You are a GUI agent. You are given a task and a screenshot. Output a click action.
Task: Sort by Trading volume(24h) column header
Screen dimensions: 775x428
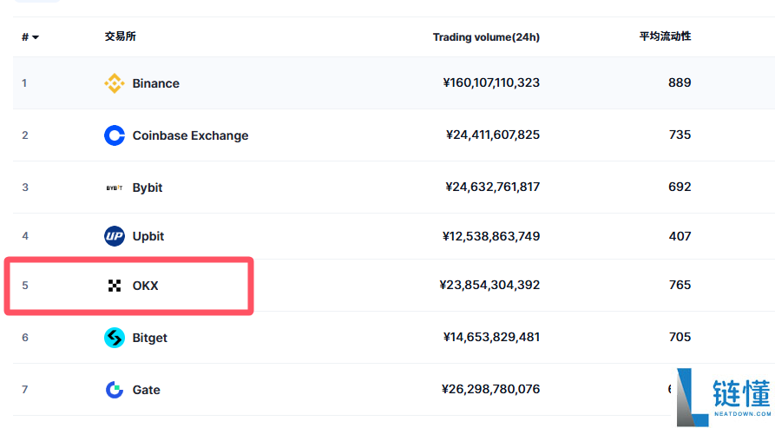point(486,37)
